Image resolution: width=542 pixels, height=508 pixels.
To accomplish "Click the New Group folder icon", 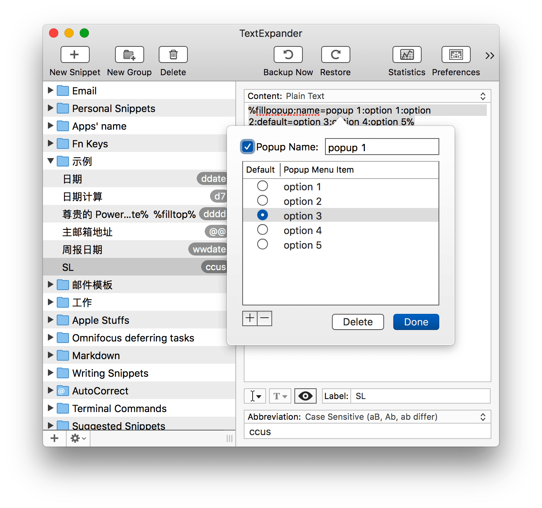I will tap(129, 55).
